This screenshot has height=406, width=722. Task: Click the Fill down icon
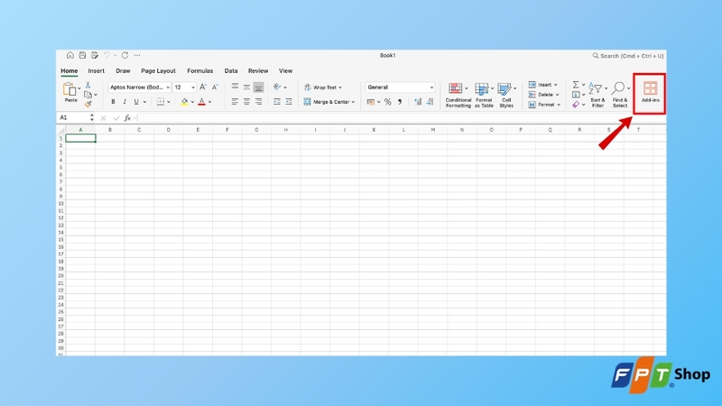tap(576, 95)
